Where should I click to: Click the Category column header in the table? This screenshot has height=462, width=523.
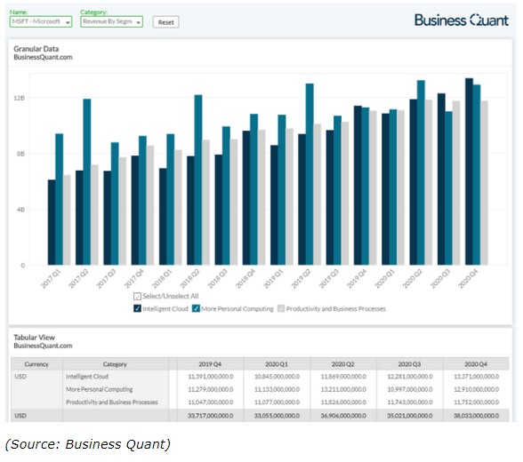[x=115, y=364]
